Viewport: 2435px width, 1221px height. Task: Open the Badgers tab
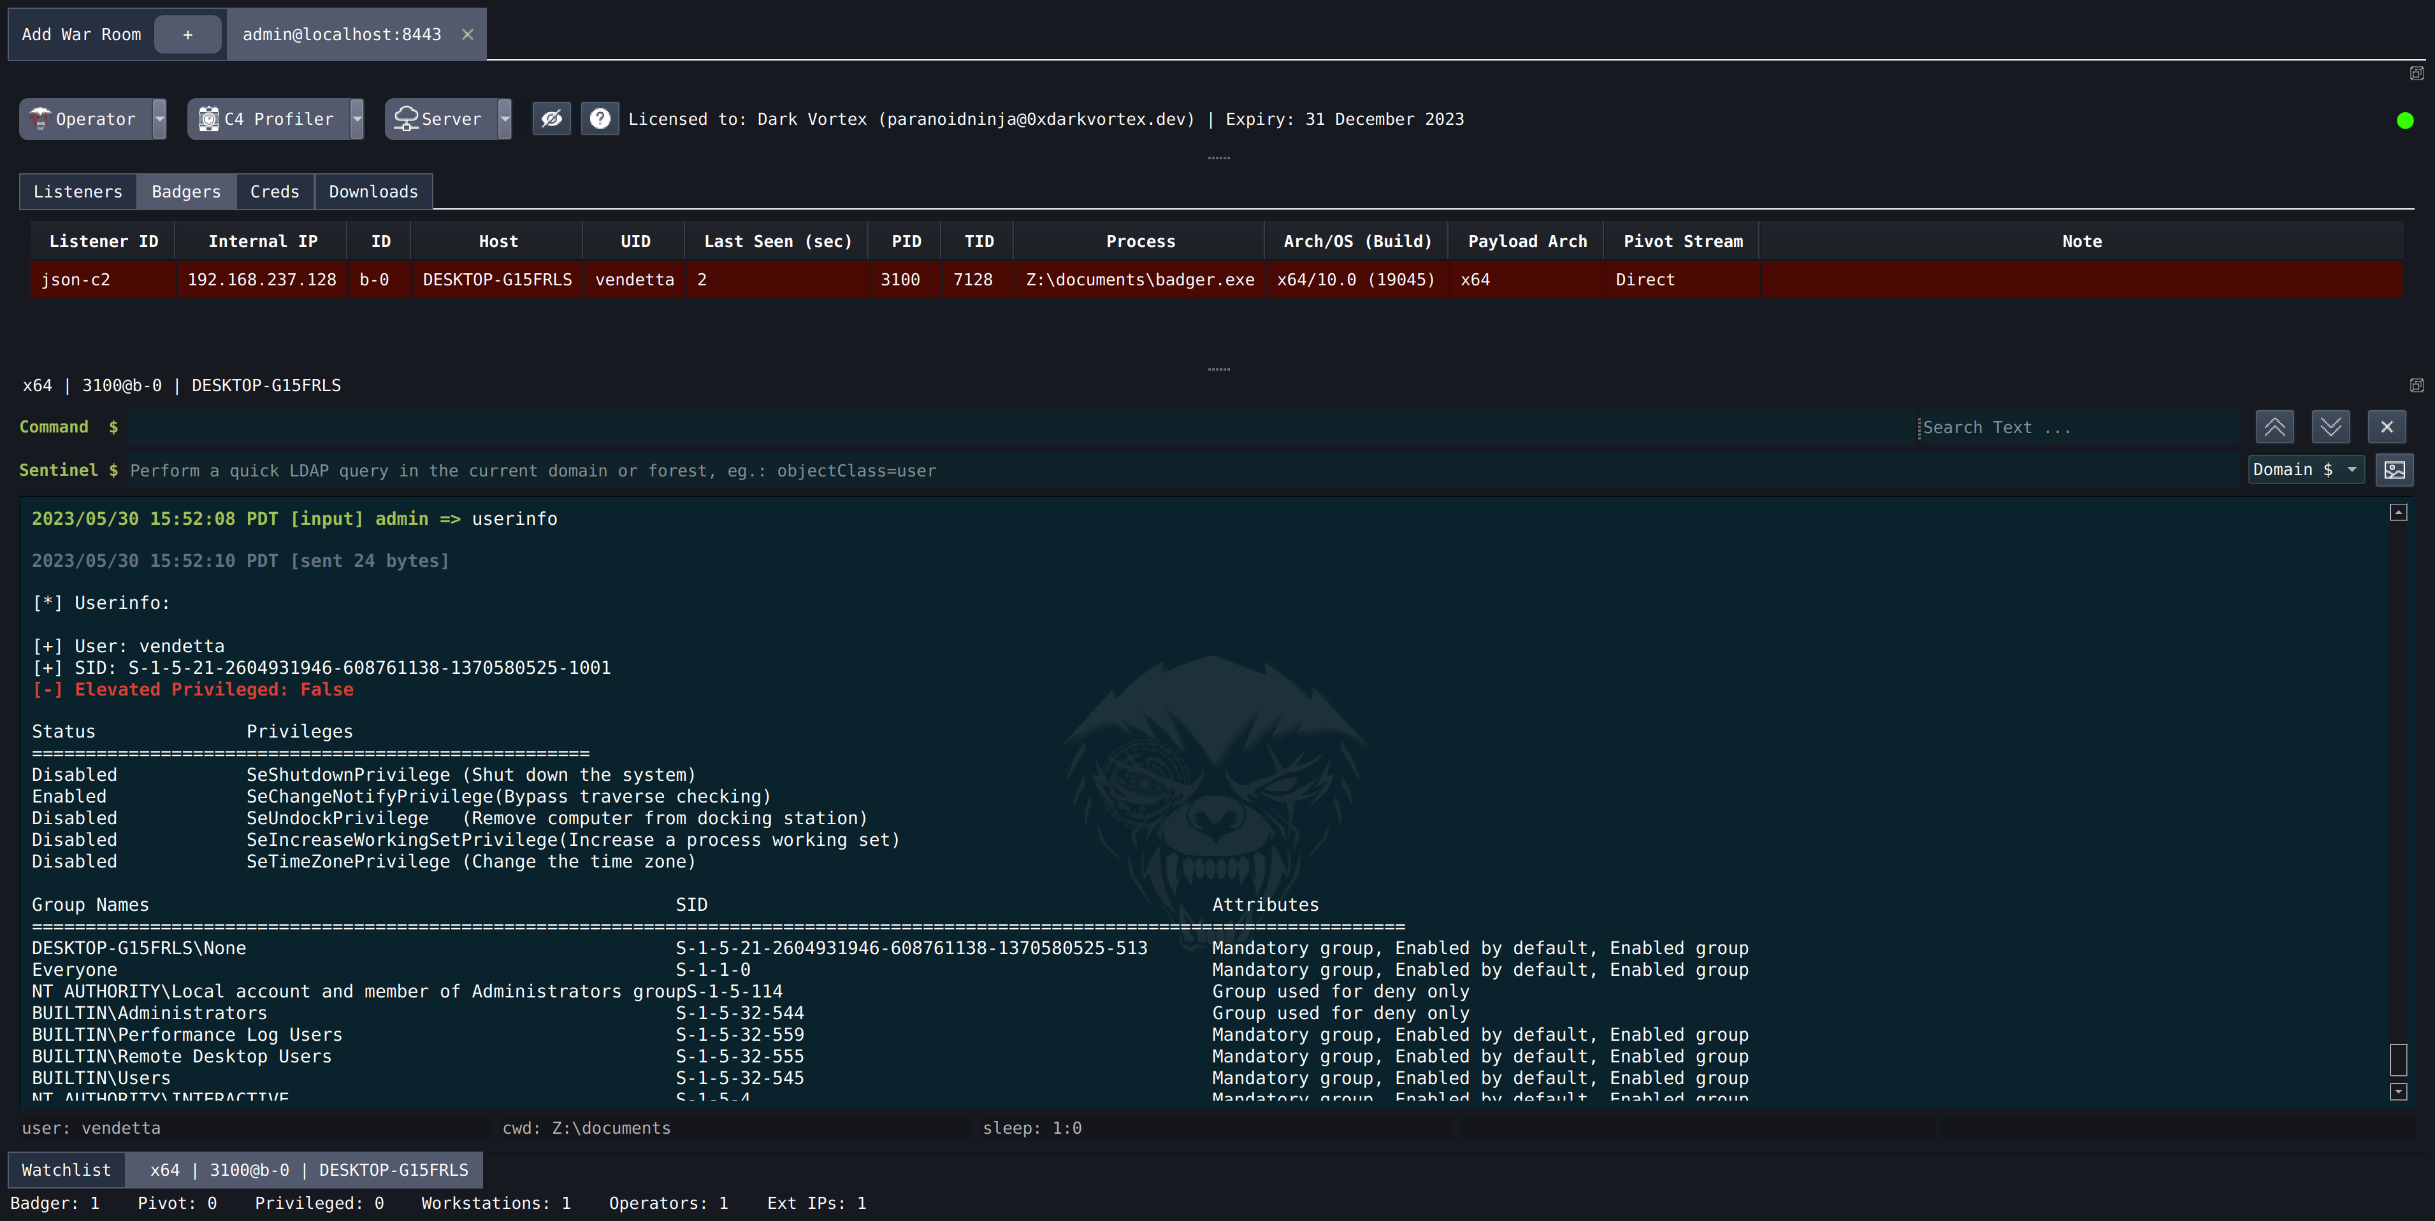coord(186,192)
